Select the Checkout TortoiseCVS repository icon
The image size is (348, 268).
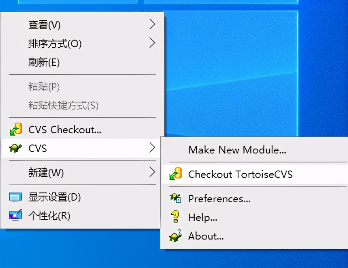coord(176,174)
